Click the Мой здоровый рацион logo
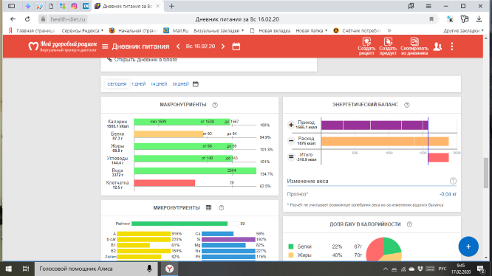Screen dimensions: 492x276 click(x=63, y=46)
